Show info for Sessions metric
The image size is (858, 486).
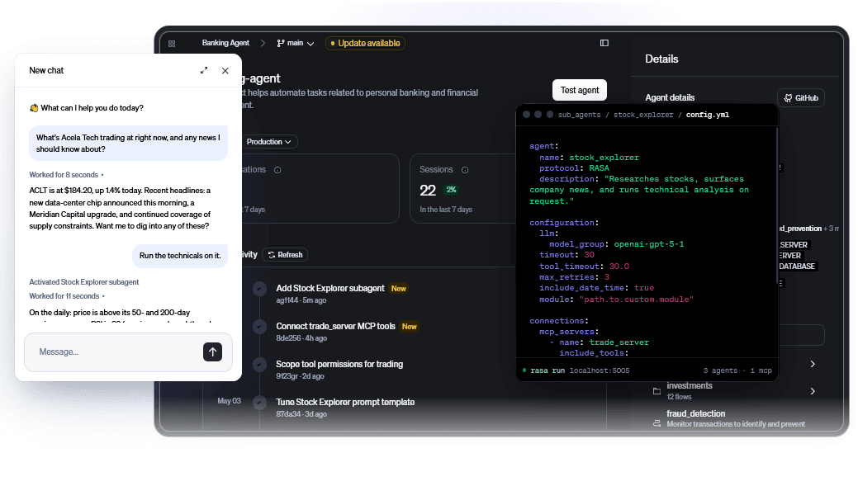[x=465, y=170]
